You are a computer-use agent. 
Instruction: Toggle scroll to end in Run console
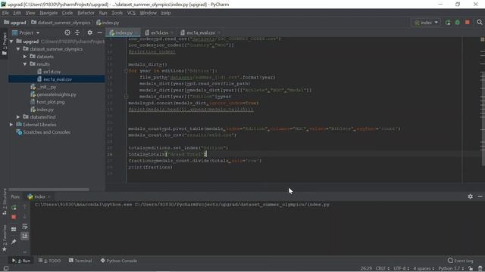25,236
